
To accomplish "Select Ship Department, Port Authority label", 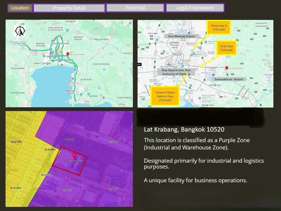I will pos(176,72).
